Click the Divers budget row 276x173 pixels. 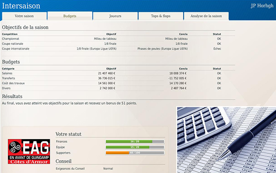click(x=118, y=88)
